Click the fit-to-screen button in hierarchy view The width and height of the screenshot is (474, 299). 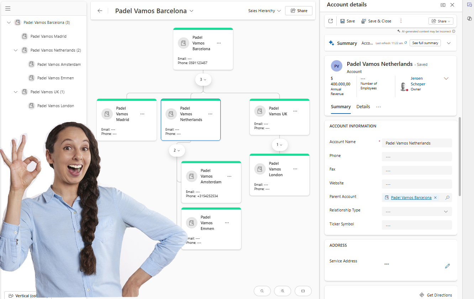tap(303, 291)
